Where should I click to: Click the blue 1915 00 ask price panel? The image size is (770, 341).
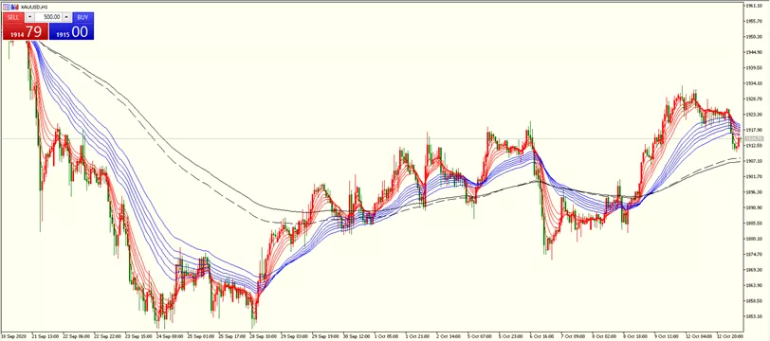coord(71,32)
